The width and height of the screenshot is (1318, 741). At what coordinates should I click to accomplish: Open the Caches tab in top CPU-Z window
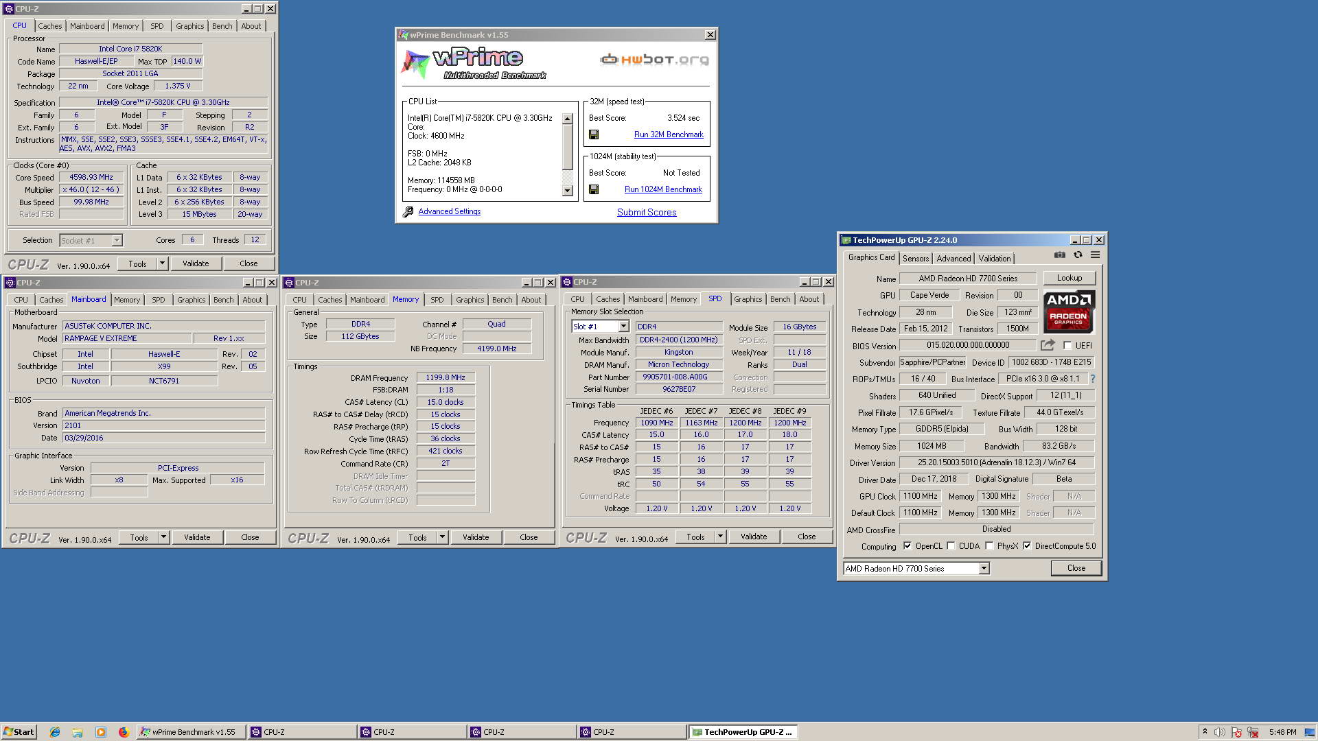(49, 26)
